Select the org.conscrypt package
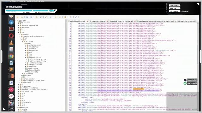Screen dimensions: 202x113 27,91
